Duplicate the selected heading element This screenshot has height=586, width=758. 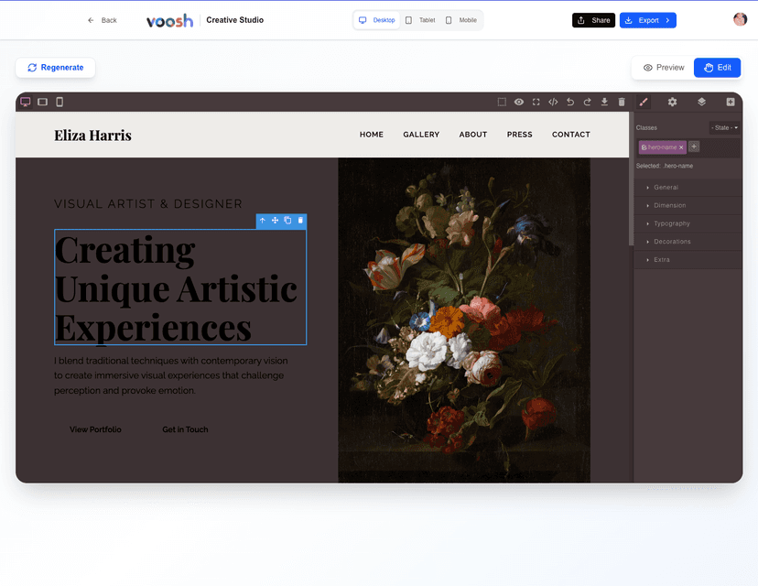[x=287, y=221]
